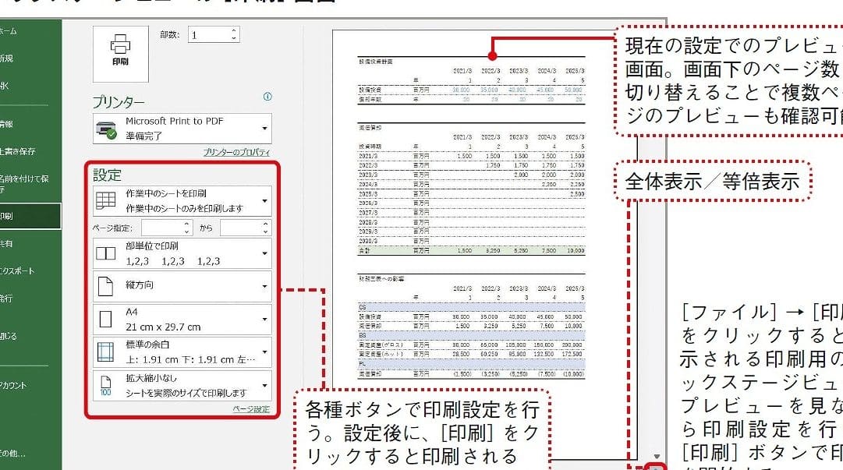Click the preview scrollbar down arrow
The image size is (843, 470).
pyautogui.click(x=657, y=457)
